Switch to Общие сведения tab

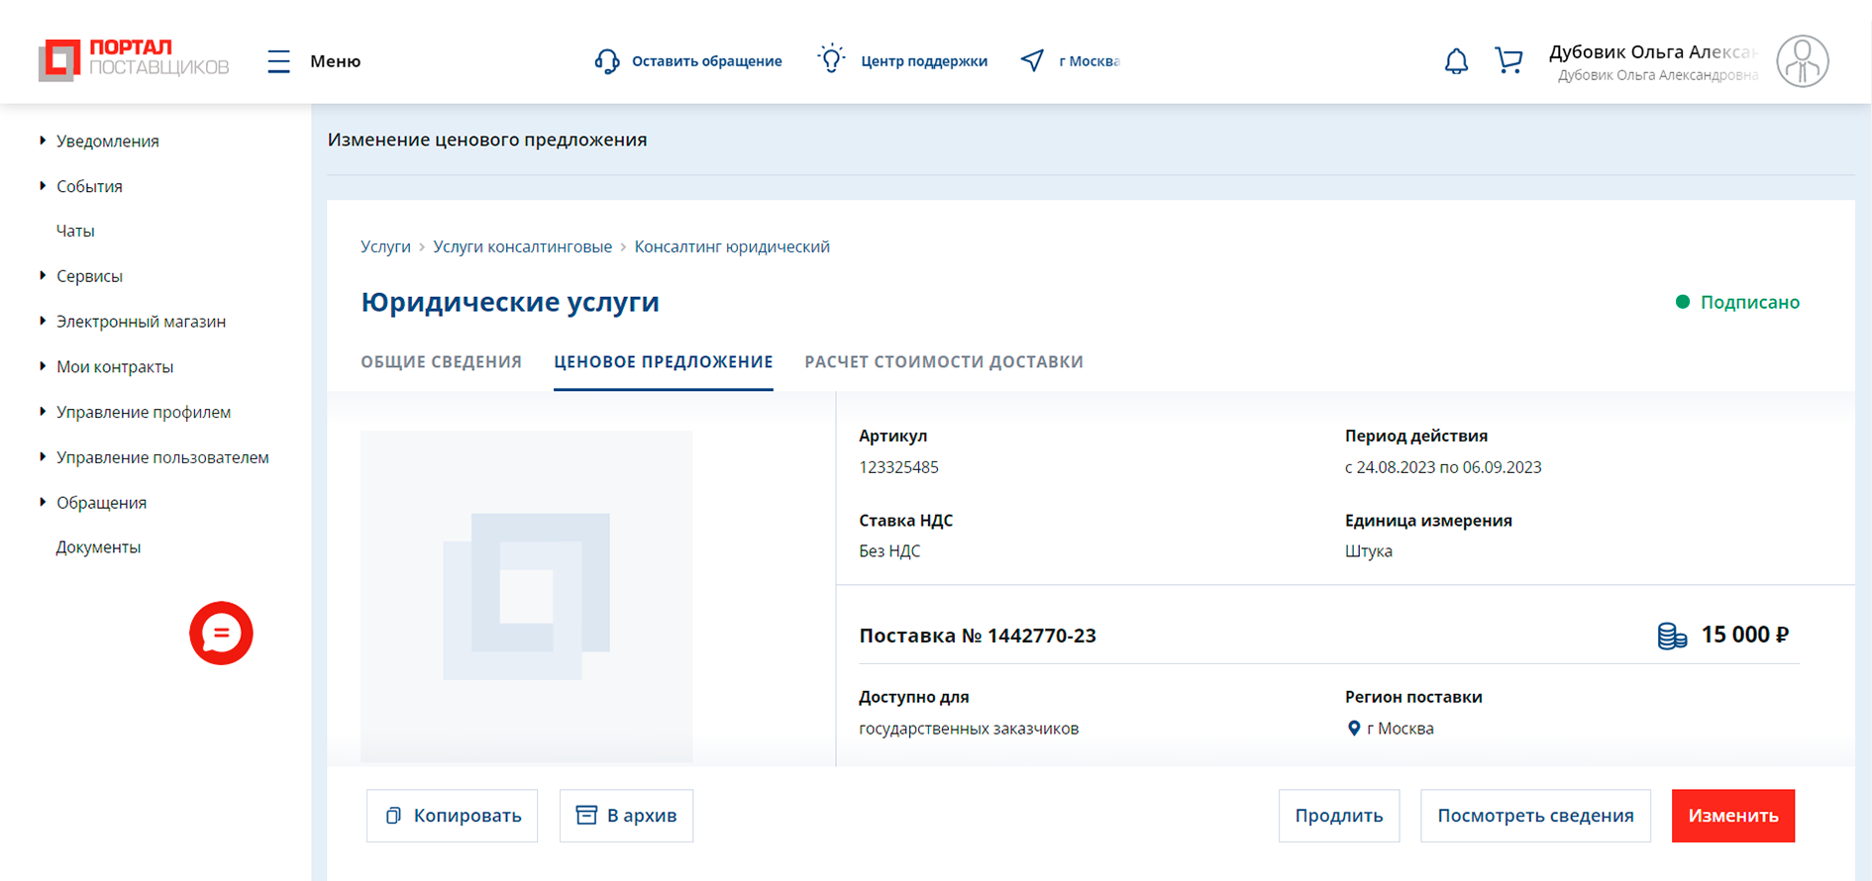click(x=441, y=362)
